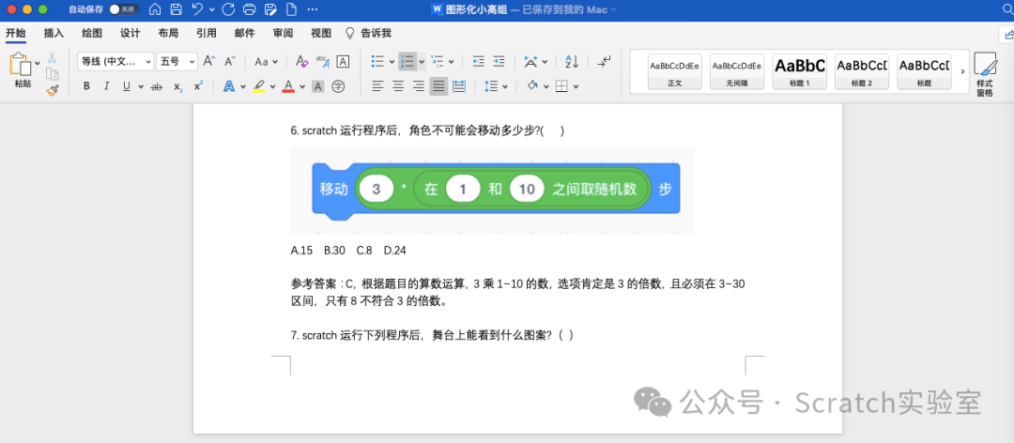Apply the 正文 Normal style

pyautogui.click(x=674, y=71)
